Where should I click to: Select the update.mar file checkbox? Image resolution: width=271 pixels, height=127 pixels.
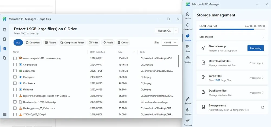click(15, 71)
